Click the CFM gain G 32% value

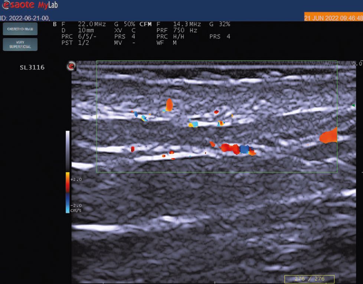(219, 25)
